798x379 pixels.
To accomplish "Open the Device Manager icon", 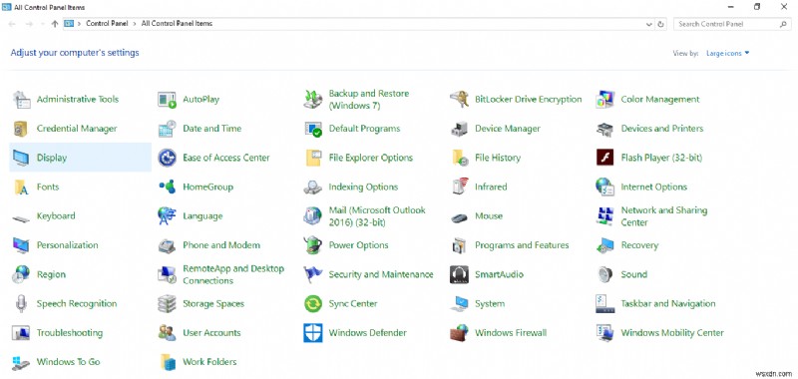I will [459, 129].
